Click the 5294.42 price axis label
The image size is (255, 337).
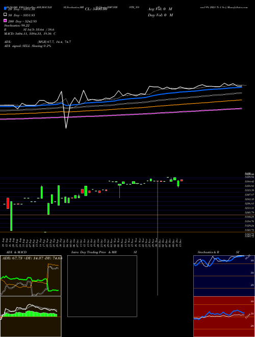pos(249,182)
